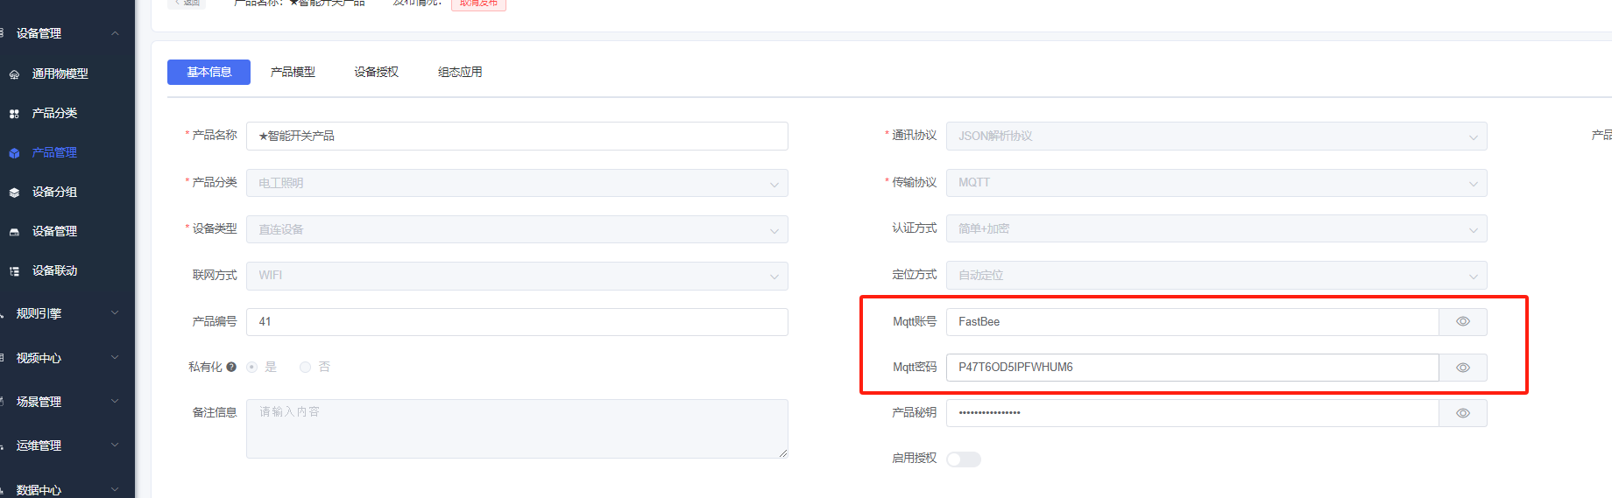
Task: Enable the 启用授权 switch
Action: click(963, 459)
